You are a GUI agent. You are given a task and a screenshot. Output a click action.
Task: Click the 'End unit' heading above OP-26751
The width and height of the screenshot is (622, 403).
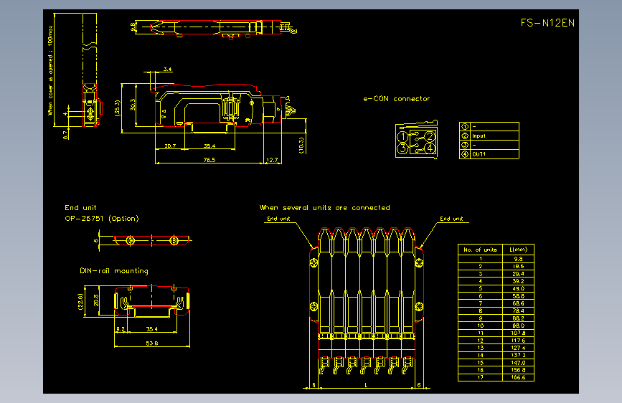(80, 208)
